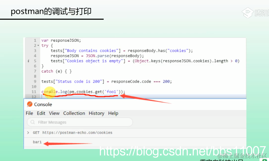Screen dimensions: 269x161
Task: Click the search magnifier icon in filter box
Action: coord(33,122)
